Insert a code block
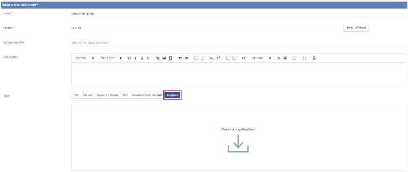408x172 pixels. [x=186, y=58]
